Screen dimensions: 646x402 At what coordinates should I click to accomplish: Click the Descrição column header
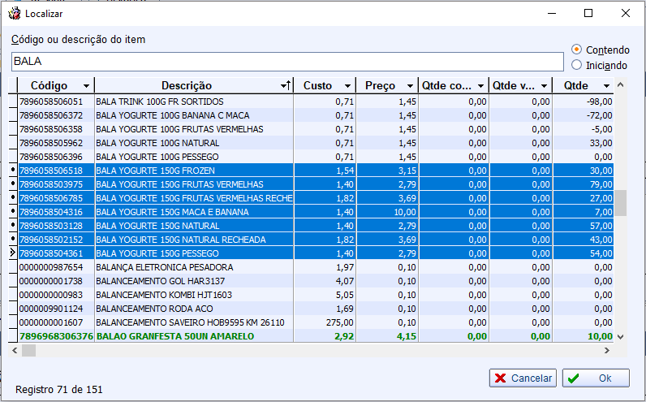click(x=187, y=86)
